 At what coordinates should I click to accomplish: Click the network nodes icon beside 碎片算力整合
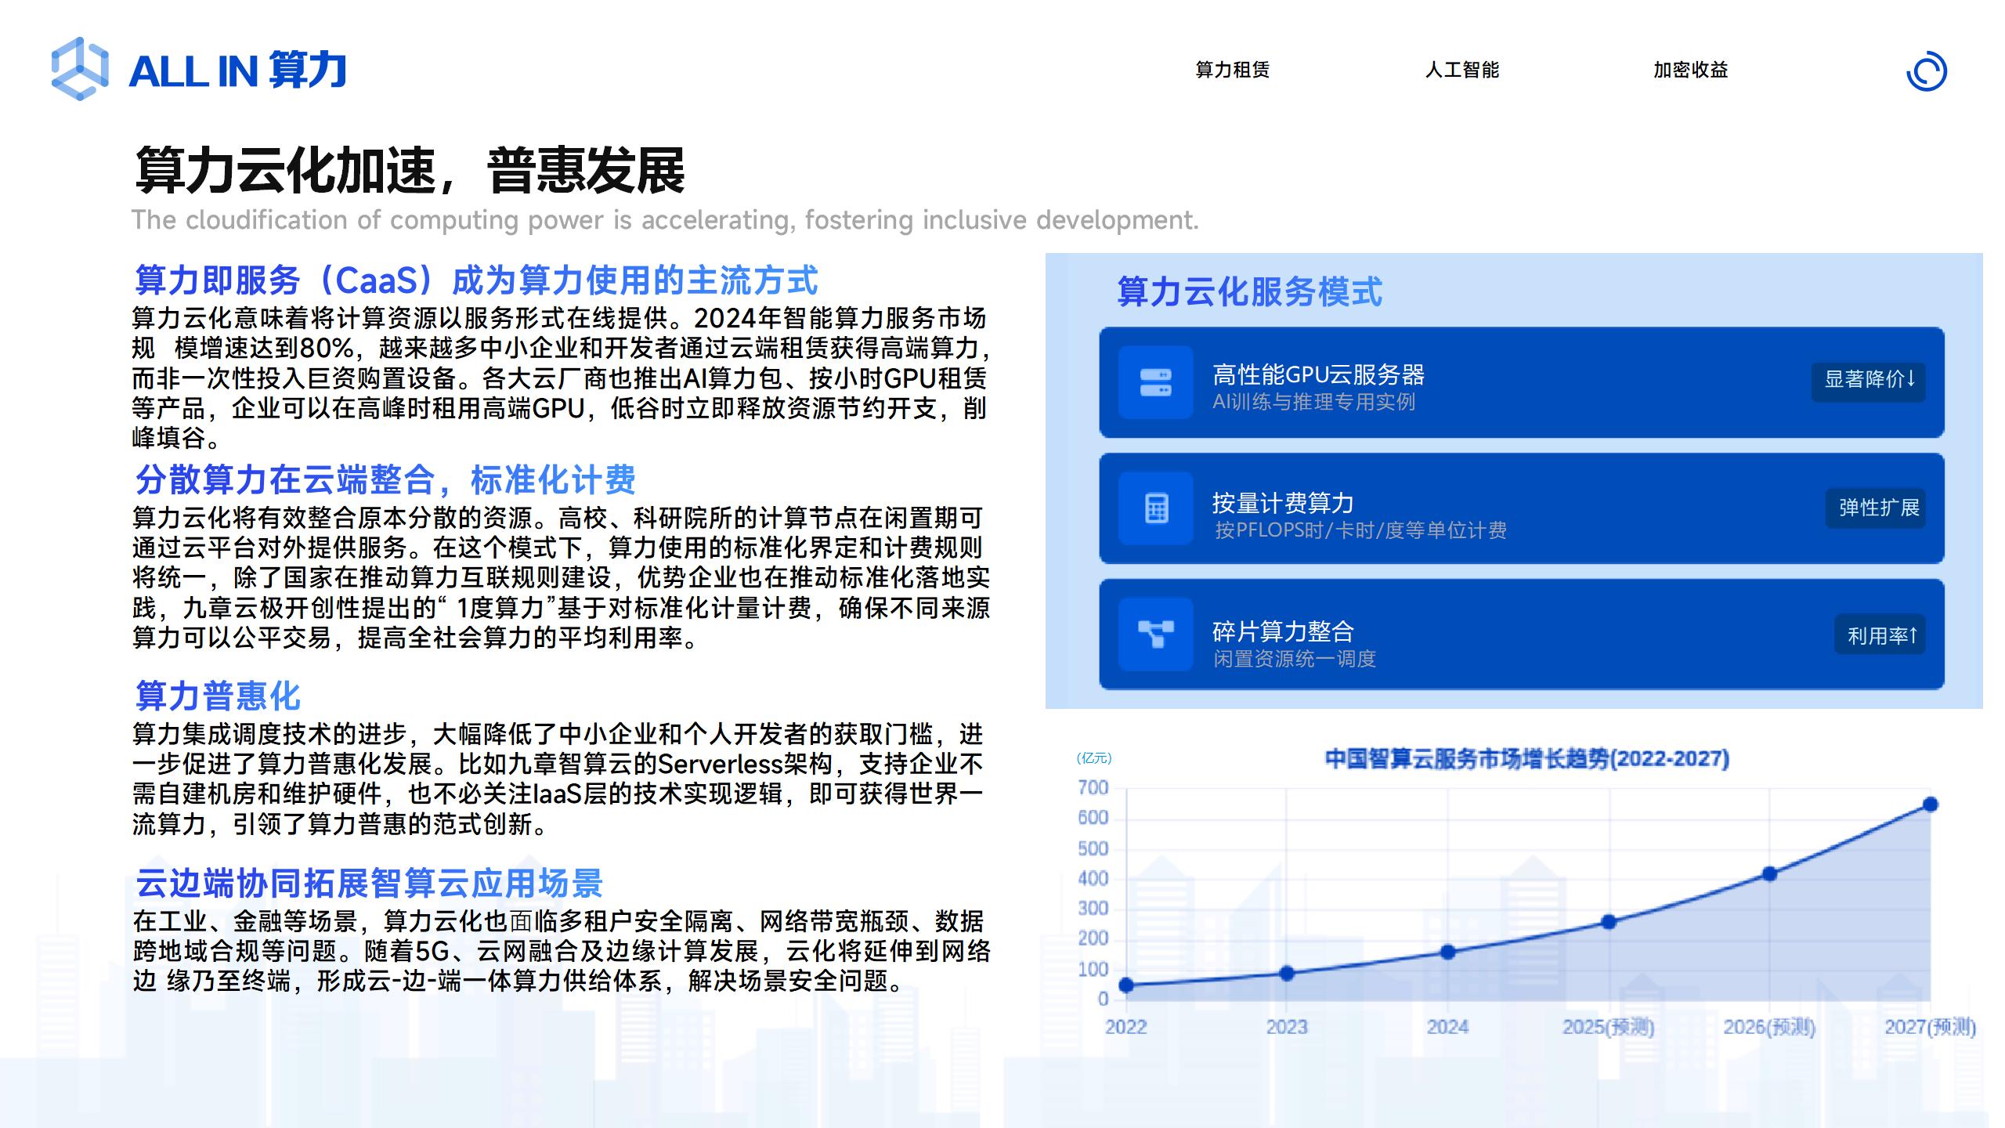pyautogui.click(x=1155, y=634)
